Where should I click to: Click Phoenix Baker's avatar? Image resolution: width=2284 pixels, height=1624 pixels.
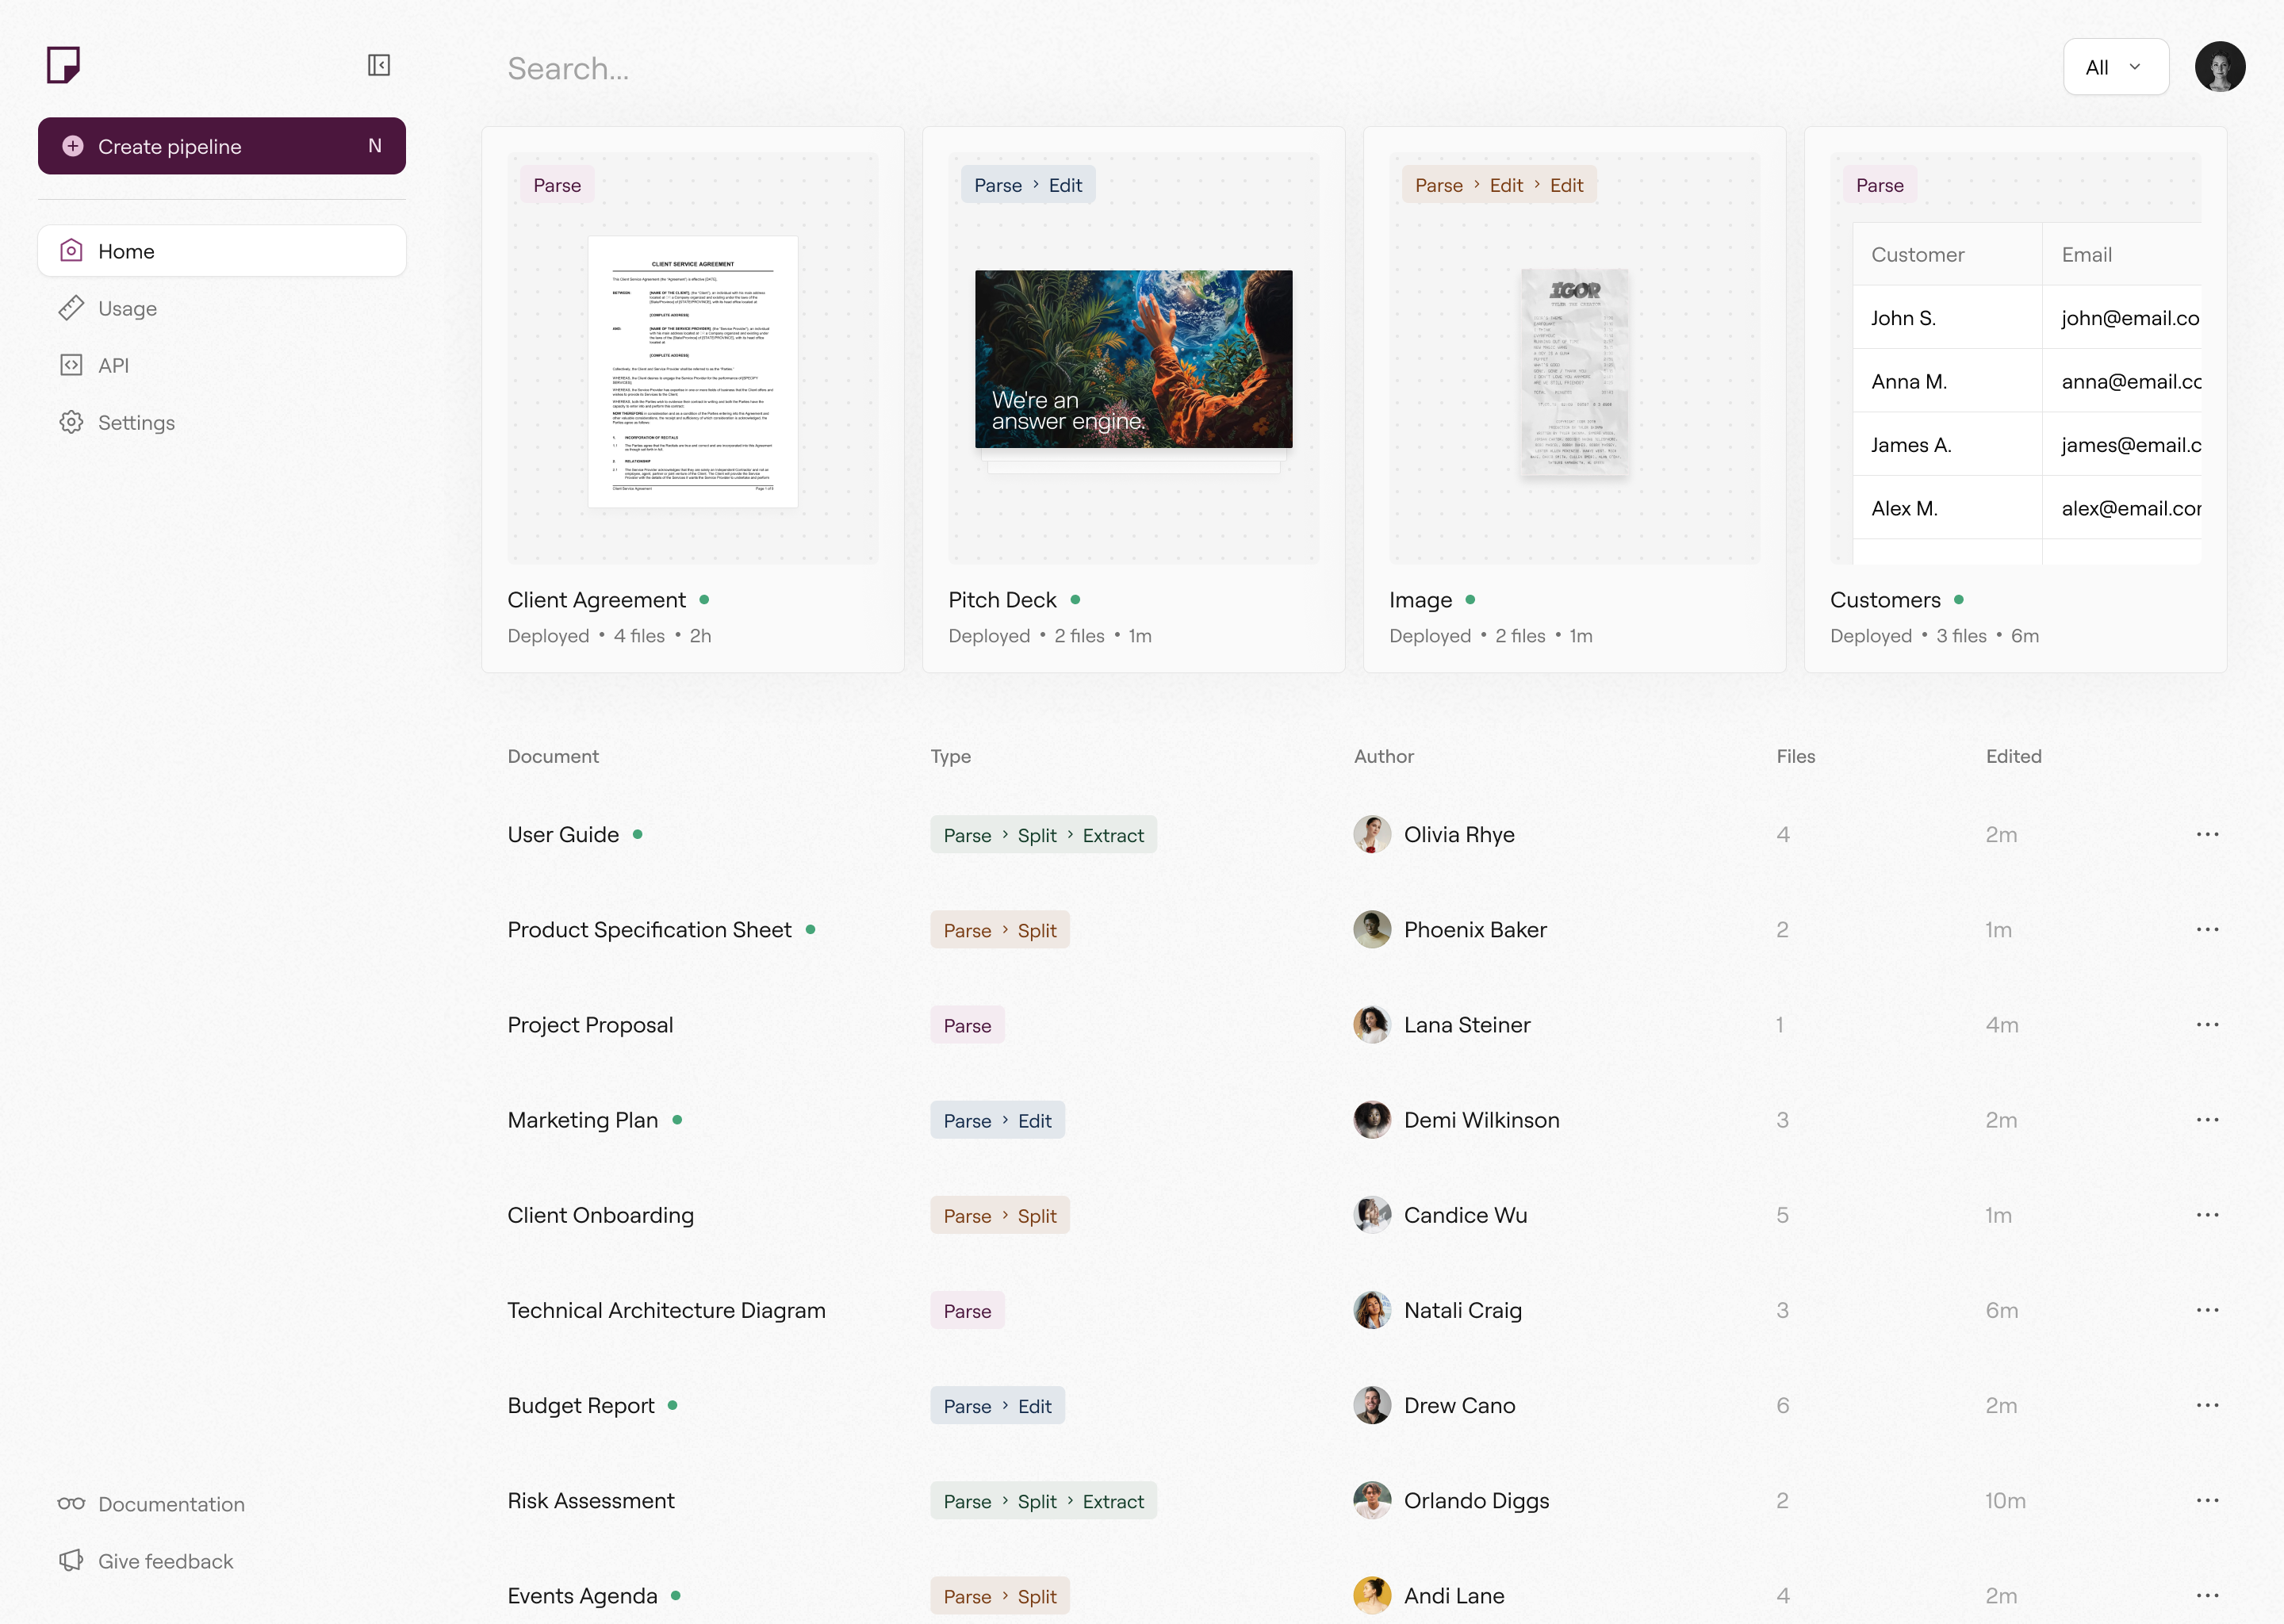(1372, 929)
